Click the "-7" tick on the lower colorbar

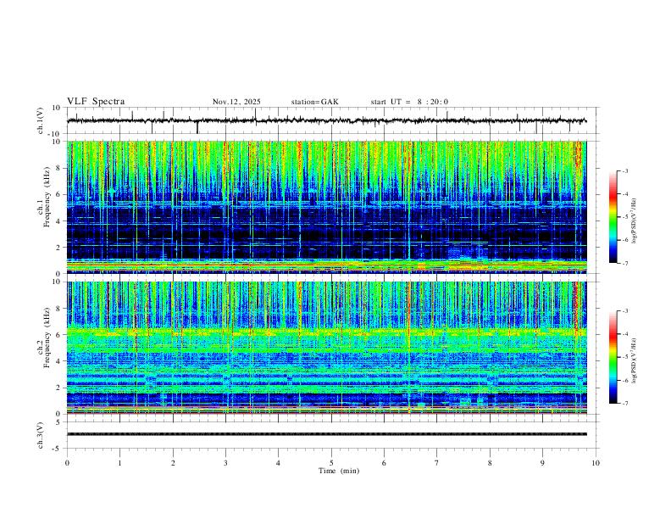coord(624,404)
